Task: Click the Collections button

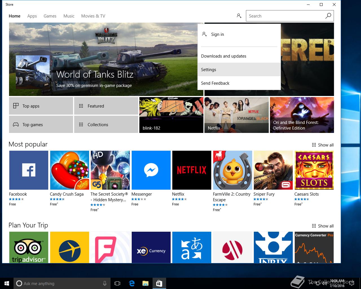Action: [x=106, y=124]
